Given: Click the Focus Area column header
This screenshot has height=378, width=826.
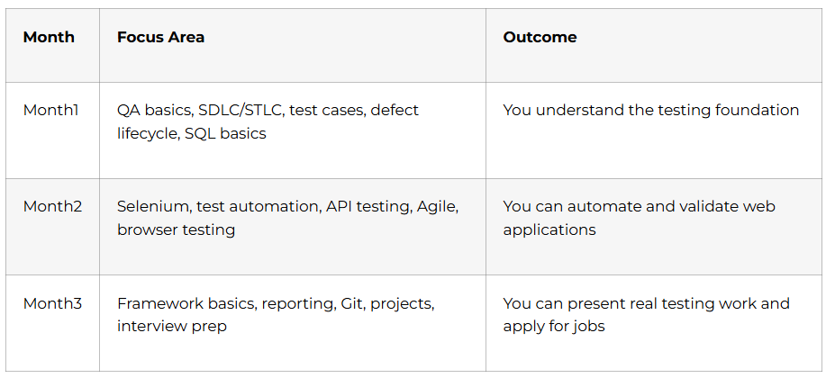Looking at the screenshot, I should point(160,37).
